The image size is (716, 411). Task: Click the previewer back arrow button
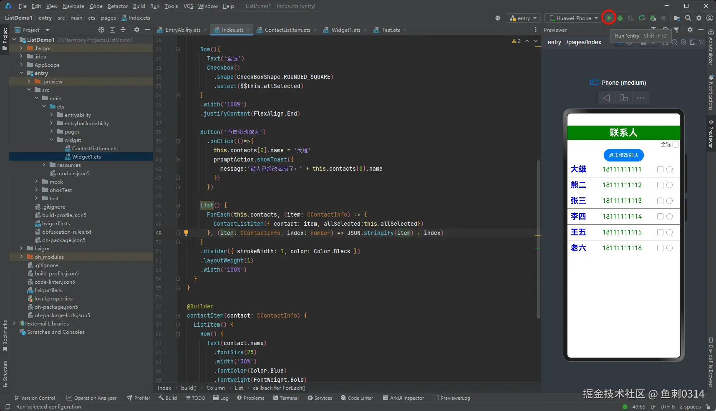[x=606, y=98]
